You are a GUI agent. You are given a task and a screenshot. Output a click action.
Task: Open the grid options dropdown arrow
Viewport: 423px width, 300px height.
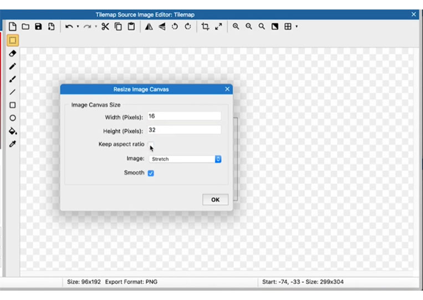click(297, 27)
